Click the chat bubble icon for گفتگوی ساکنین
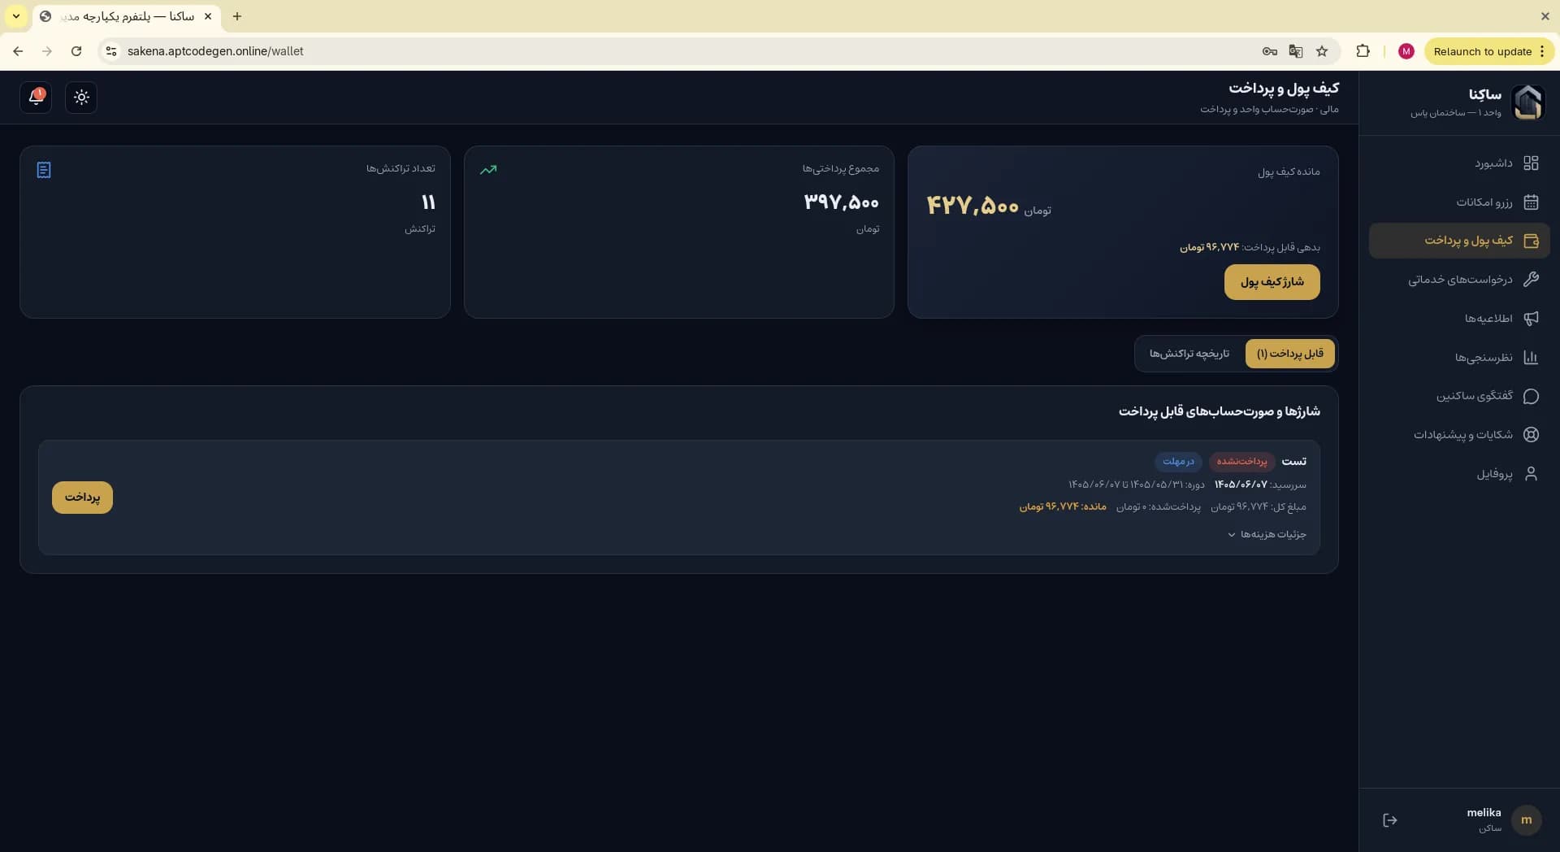The width and height of the screenshot is (1560, 852). (1531, 396)
